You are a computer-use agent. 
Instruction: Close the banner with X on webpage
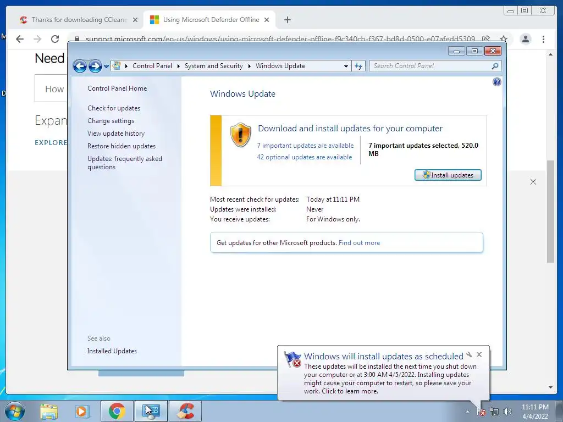pos(533,182)
